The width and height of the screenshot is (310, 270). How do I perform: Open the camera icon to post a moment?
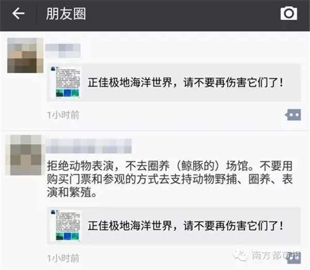point(289,13)
